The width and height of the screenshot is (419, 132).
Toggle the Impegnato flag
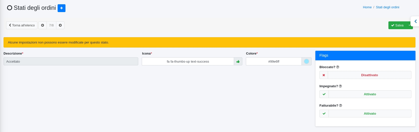tap(365, 94)
